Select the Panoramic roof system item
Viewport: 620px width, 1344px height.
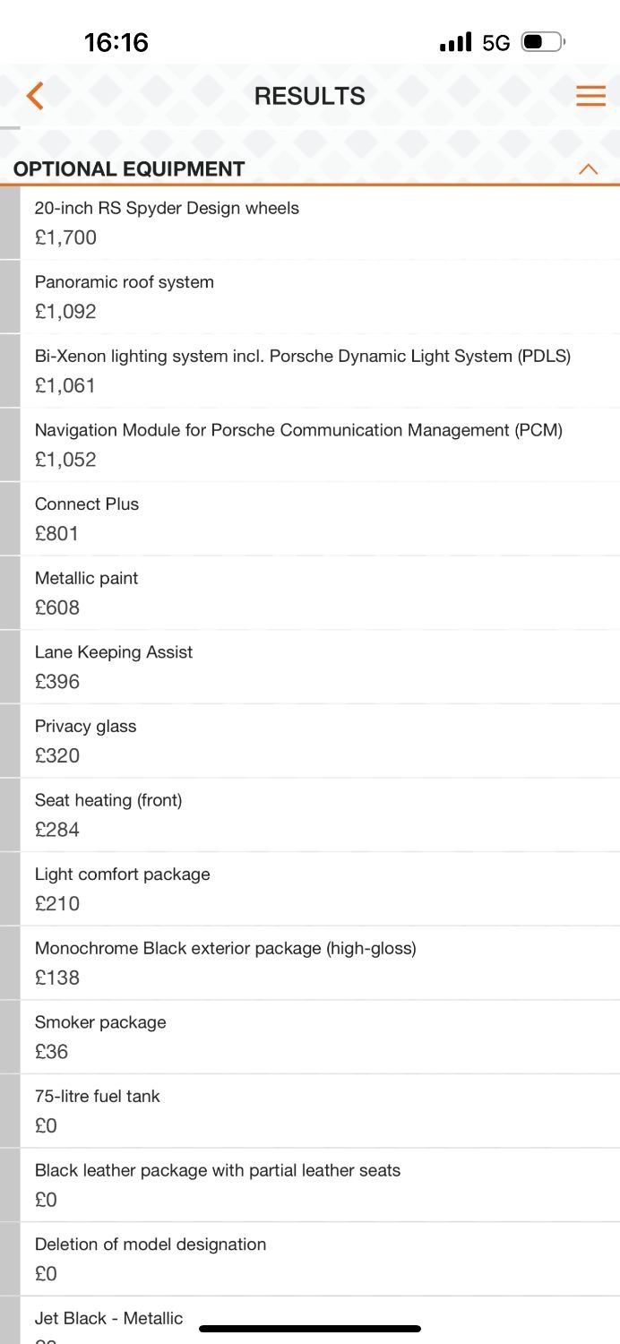[125, 297]
